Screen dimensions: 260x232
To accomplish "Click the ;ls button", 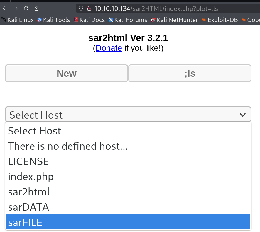I will tap(190, 73).
